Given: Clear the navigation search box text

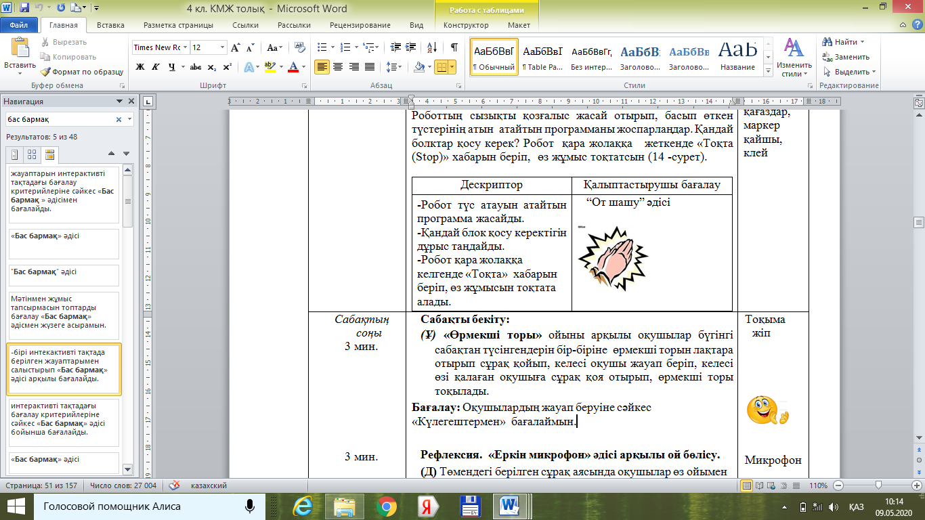Looking at the screenshot, I should tap(119, 119).
